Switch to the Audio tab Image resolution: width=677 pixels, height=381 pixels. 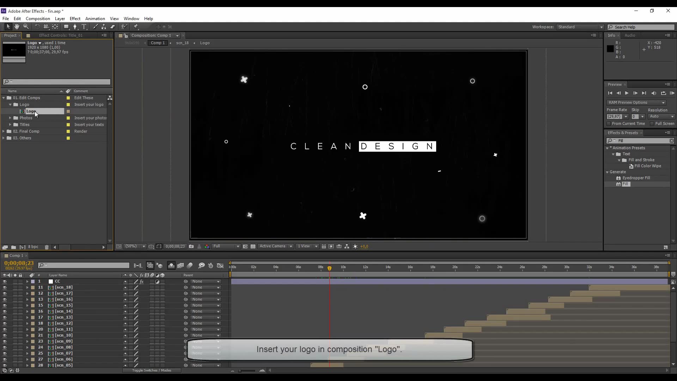(x=630, y=35)
